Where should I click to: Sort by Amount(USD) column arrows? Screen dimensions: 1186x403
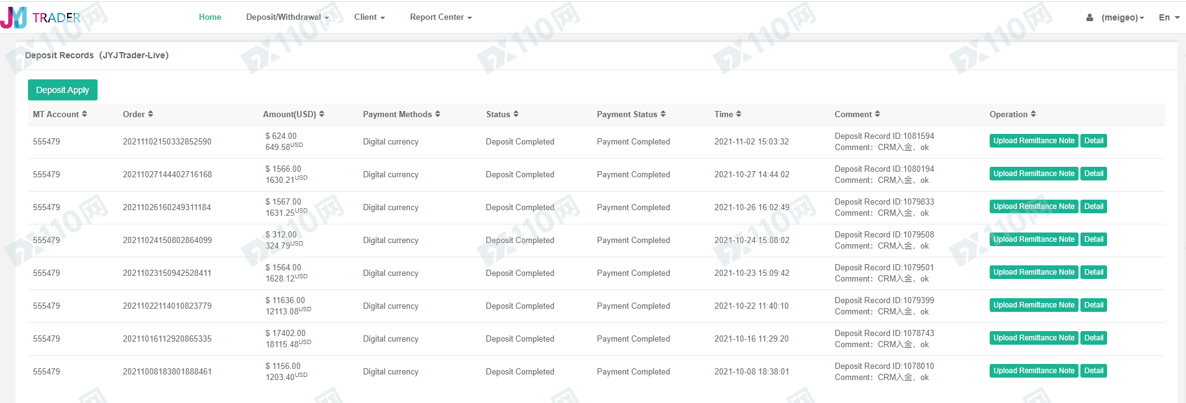322,114
